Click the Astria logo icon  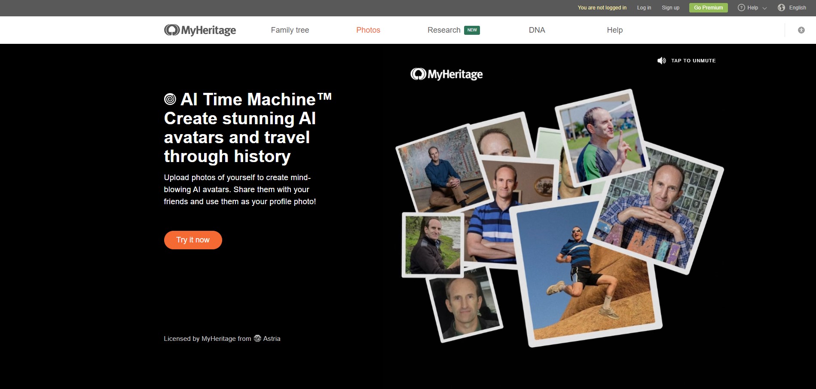257,338
